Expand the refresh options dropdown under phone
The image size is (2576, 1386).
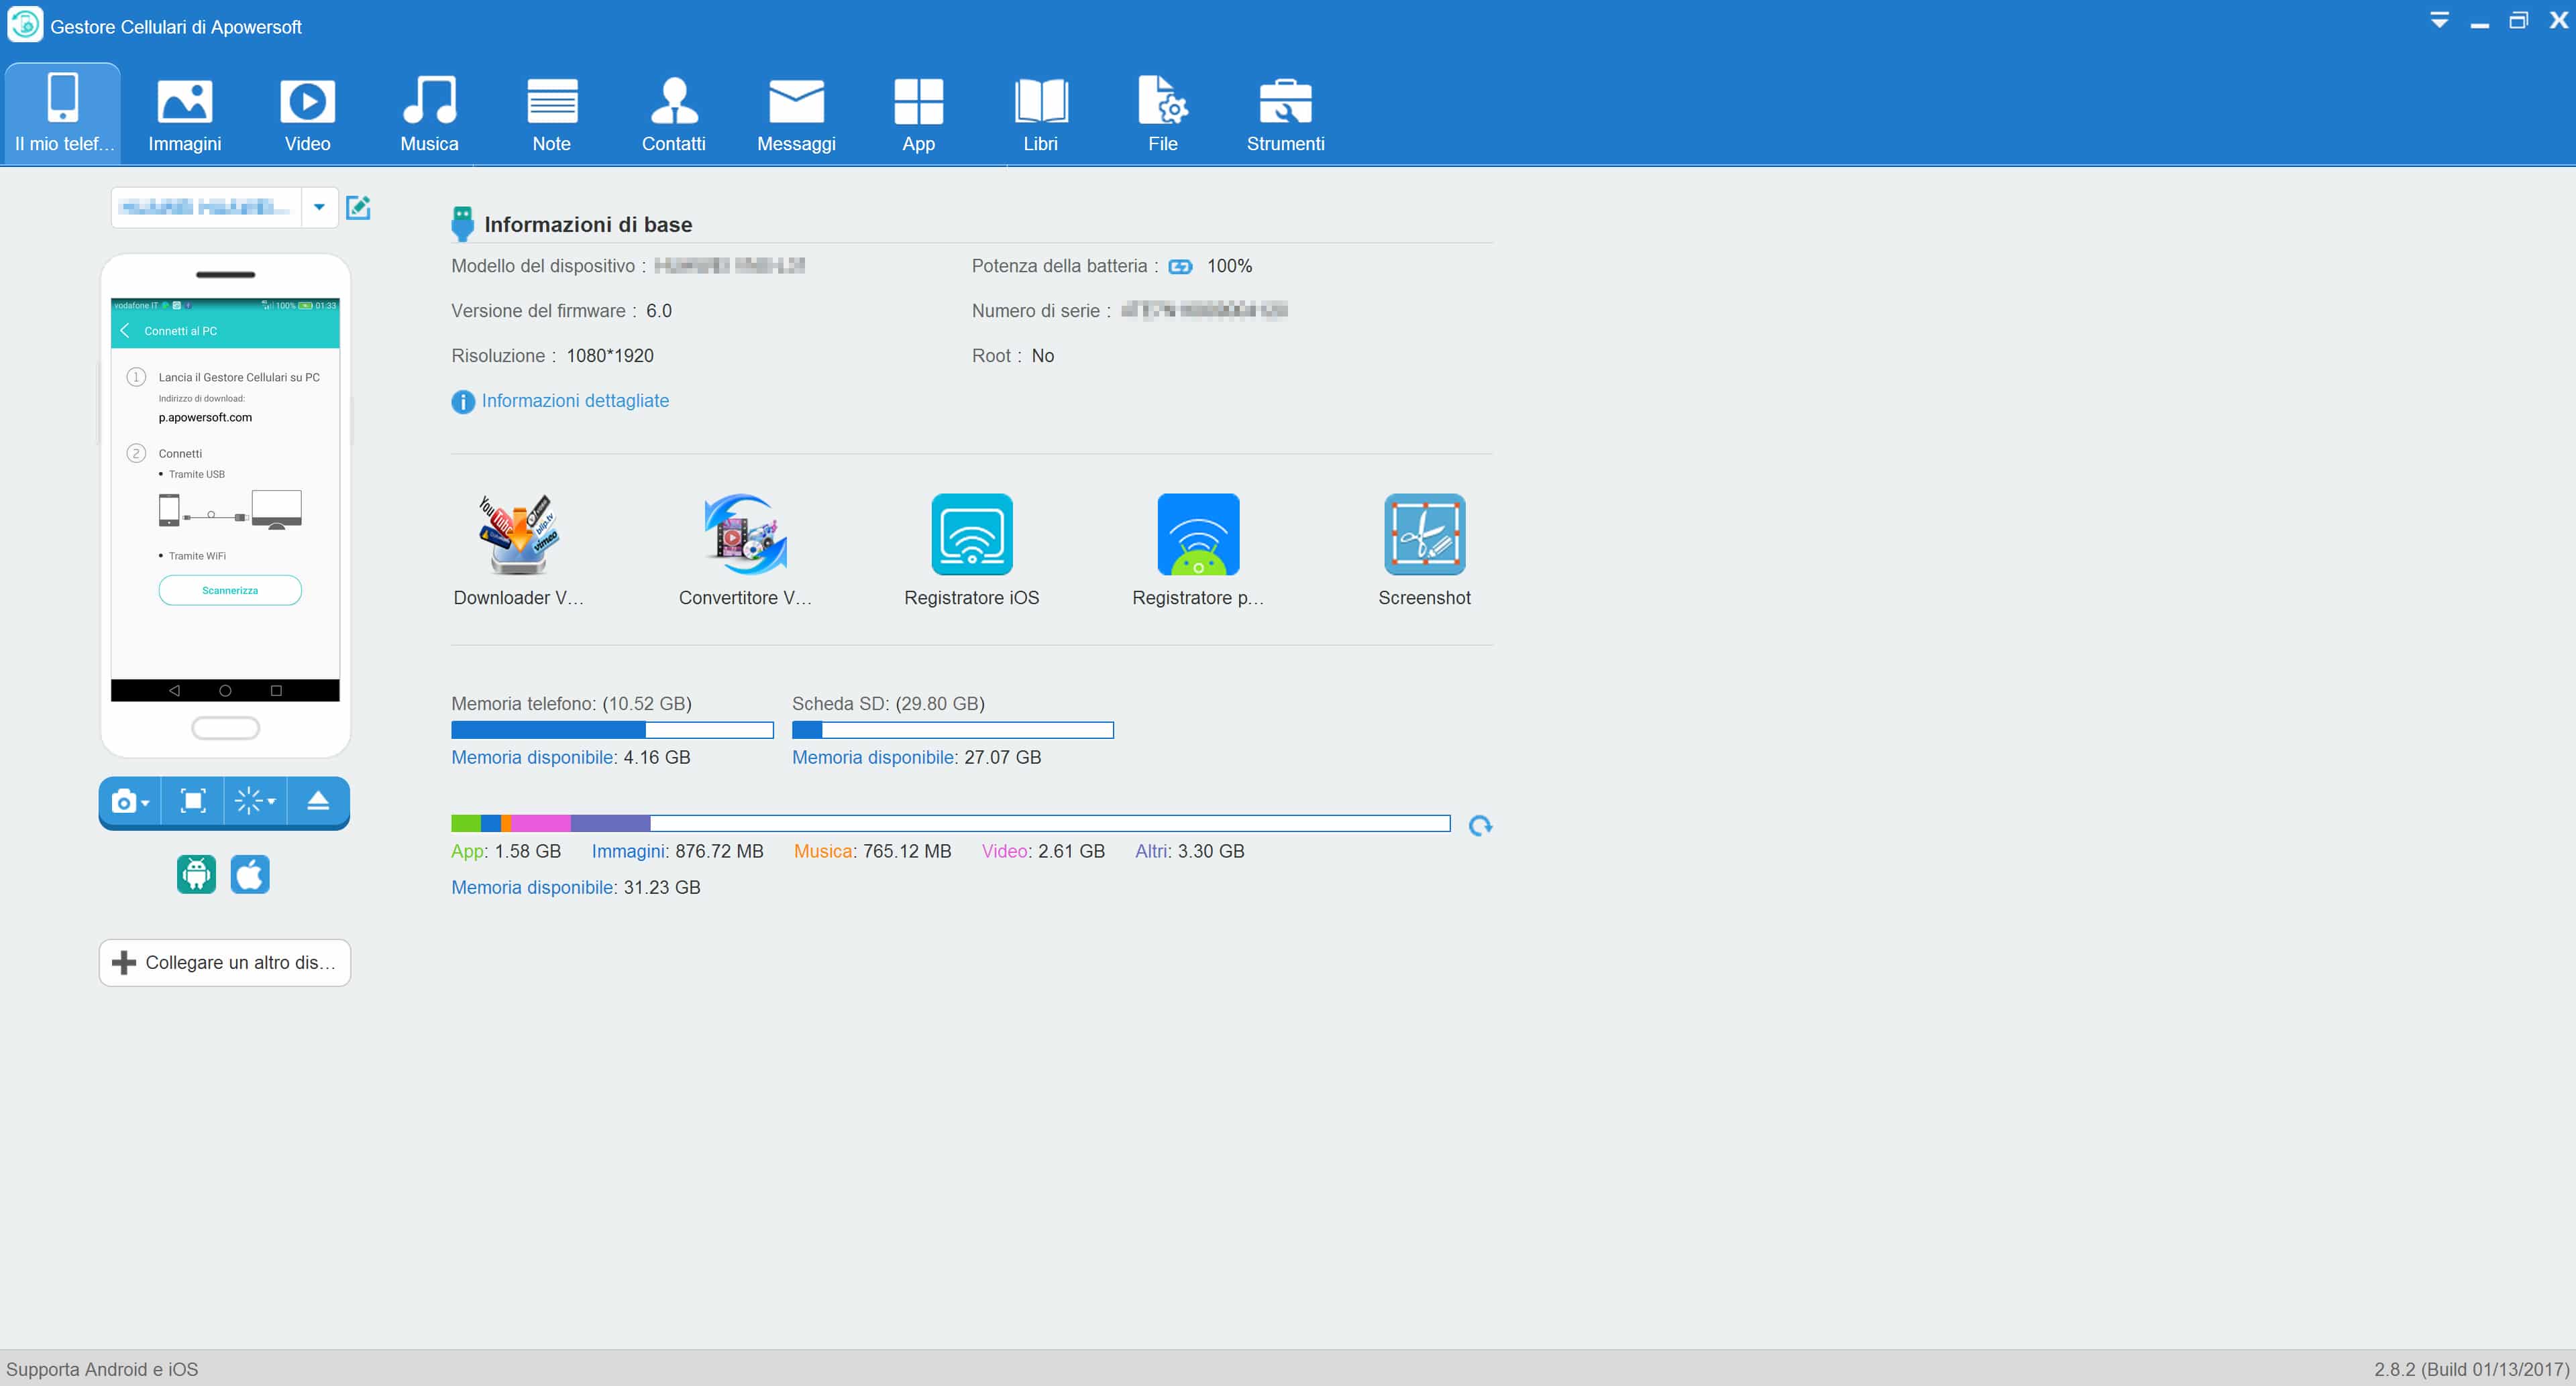coord(255,801)
